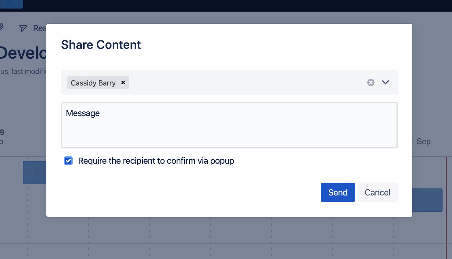This screenshot has width=452, height=259.
Task: Send the shared content
Action: (338, 192)
